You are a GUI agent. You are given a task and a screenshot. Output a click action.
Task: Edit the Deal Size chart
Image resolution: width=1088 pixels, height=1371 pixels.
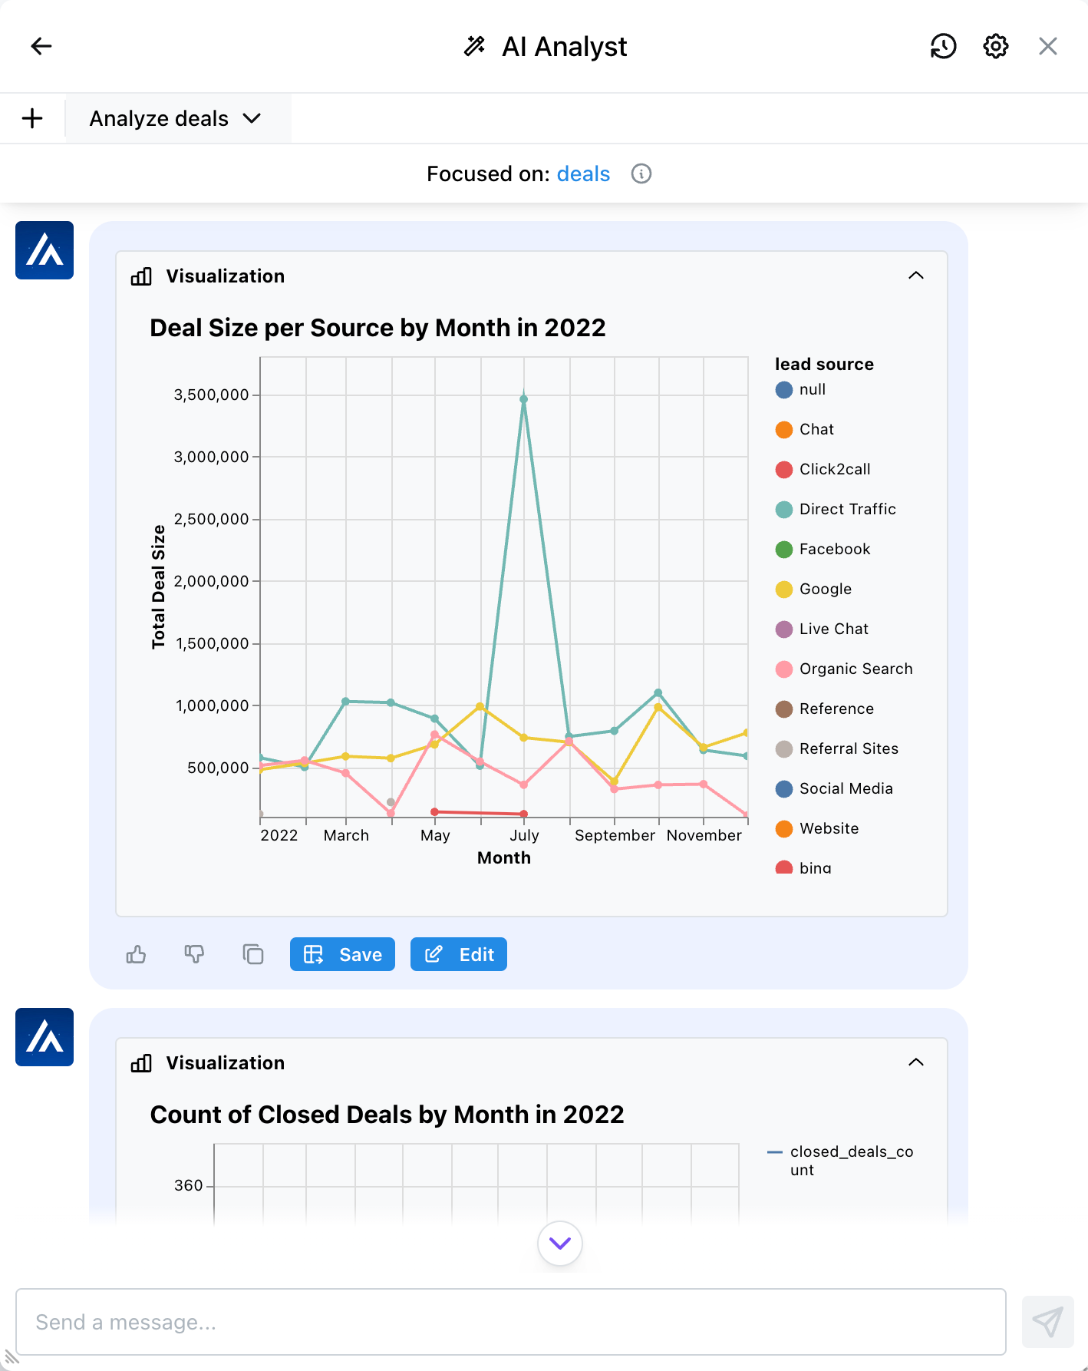click(x=458, y=954)
